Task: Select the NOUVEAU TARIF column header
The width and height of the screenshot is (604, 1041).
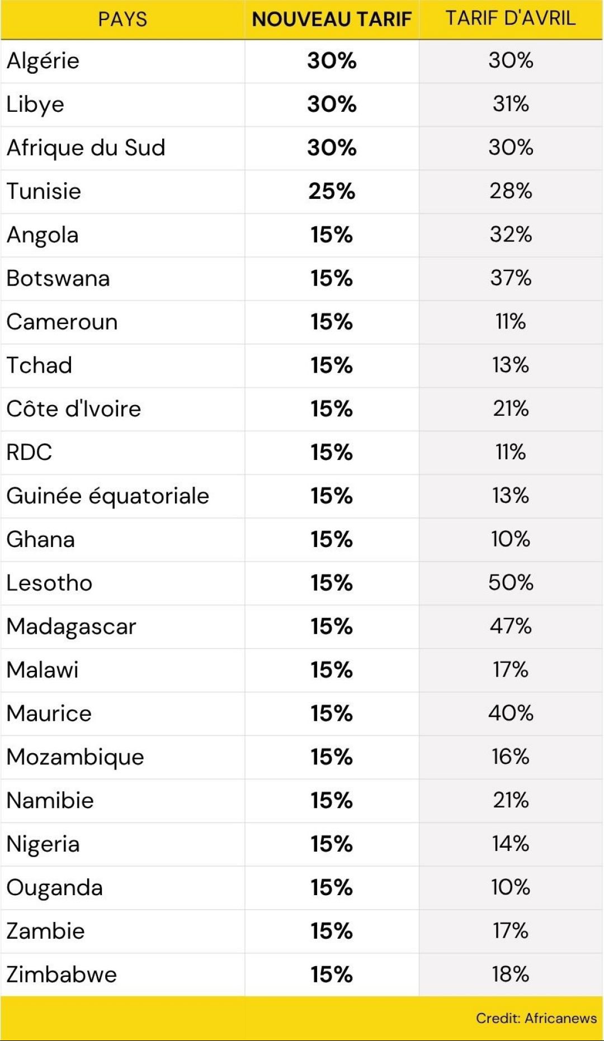Action: pyautogui.click(x=332, y=20)
